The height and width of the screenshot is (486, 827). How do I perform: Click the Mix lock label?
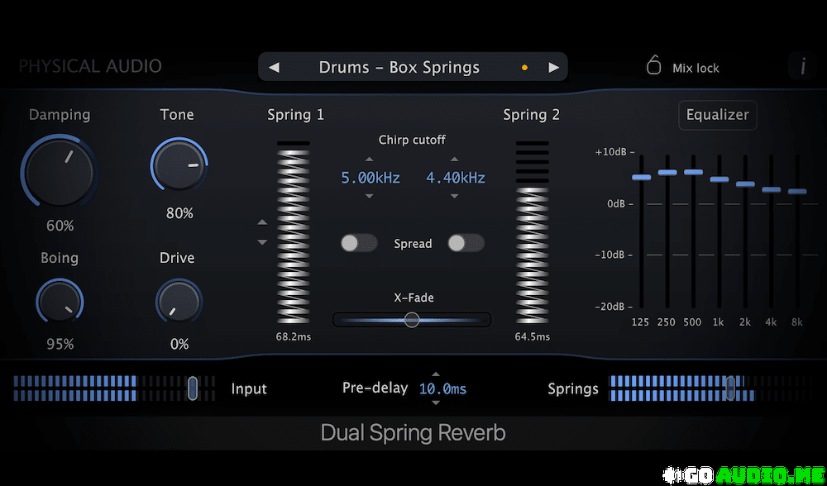(696, 68)
